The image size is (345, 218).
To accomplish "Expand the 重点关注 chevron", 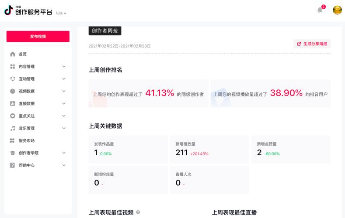I will (64, 116).
